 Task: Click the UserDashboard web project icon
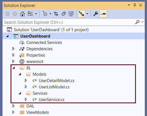[x=16, y=36]
